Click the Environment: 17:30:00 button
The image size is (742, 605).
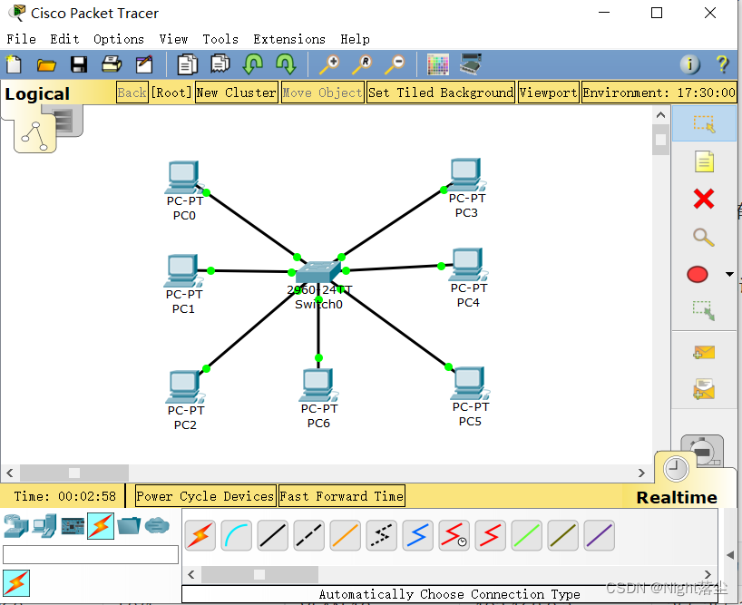pyautogui.click(x=659, y=93)
